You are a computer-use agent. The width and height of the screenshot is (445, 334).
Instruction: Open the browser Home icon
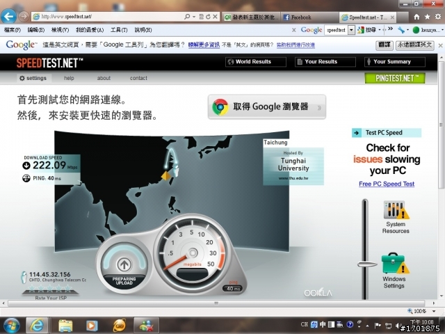coord(416,17)
